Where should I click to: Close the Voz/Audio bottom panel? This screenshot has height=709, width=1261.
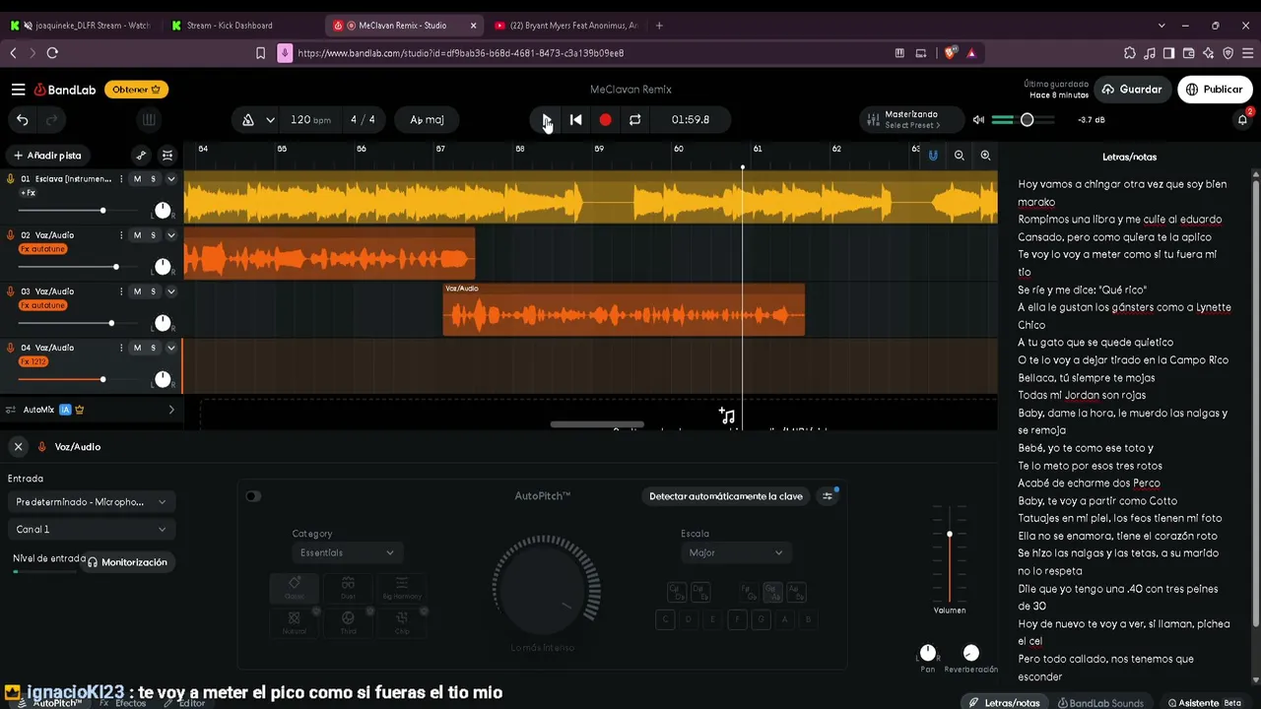[x=18, y=447]
